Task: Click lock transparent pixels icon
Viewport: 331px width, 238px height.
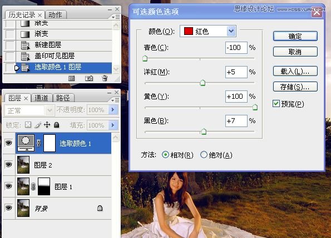Action: tap(28, 125)
